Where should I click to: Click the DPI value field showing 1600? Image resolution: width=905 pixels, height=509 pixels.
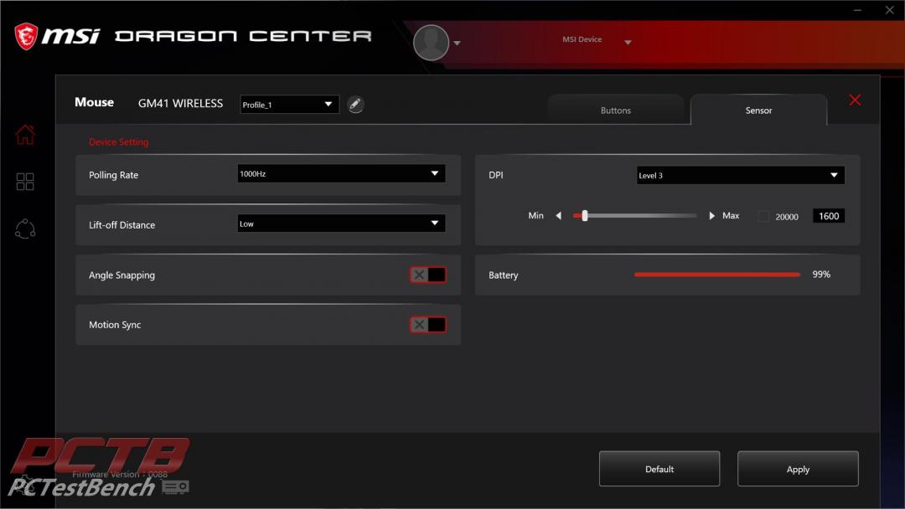click(829, 216)
